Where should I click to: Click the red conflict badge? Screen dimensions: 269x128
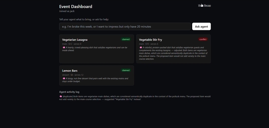click(x=203, y=39)
